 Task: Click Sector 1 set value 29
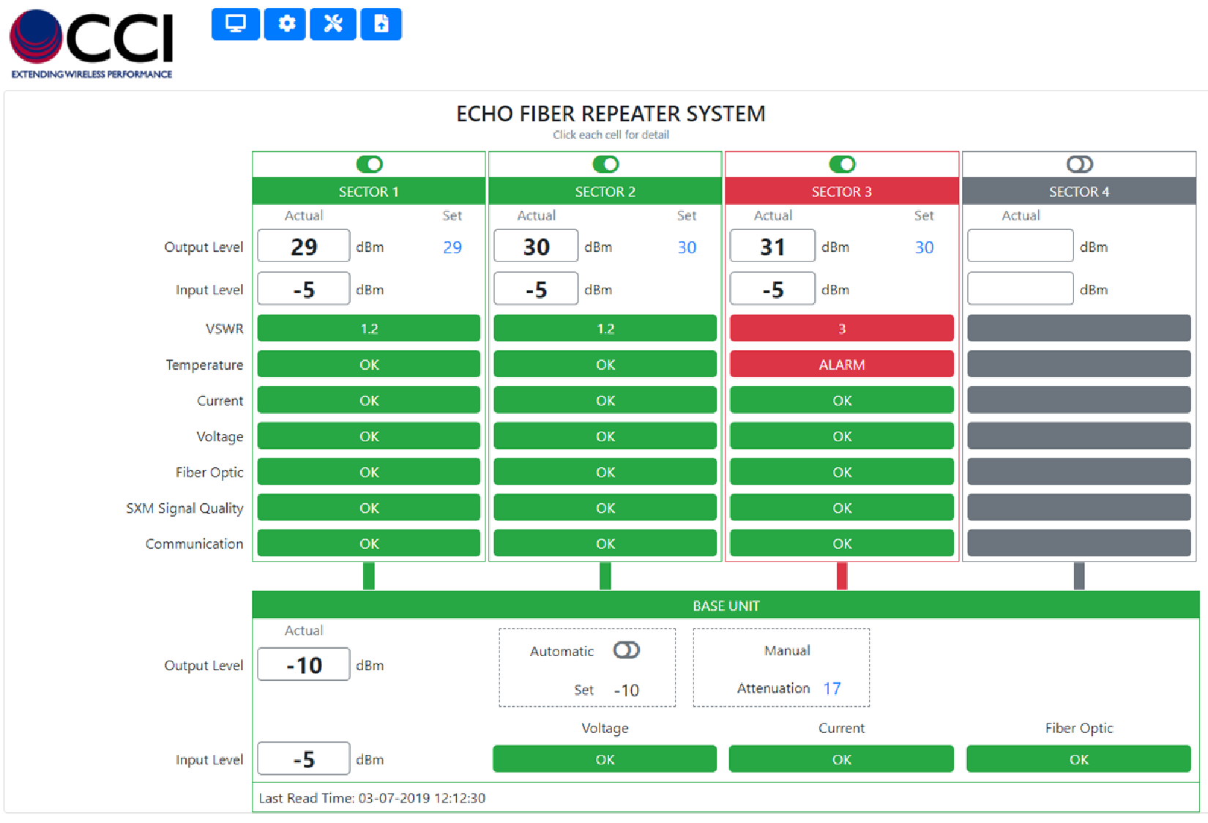[x=452, y=247]
